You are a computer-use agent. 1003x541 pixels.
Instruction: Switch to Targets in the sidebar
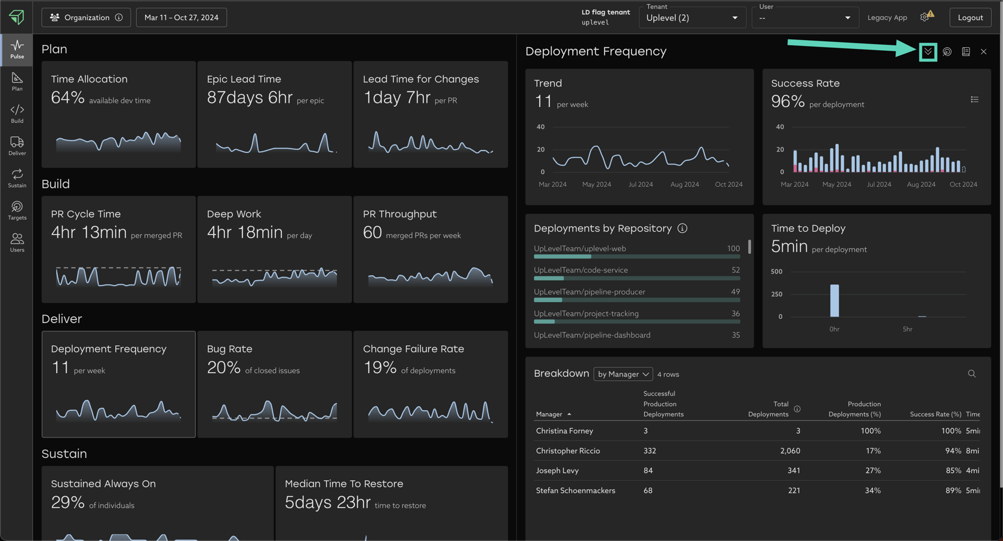pos(17,210)
